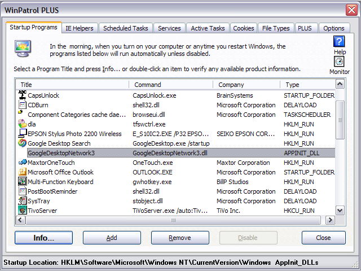This screenshot has width=361, height=271.
Task: Sort list by Title column header
Action: (x=72, y=85)
